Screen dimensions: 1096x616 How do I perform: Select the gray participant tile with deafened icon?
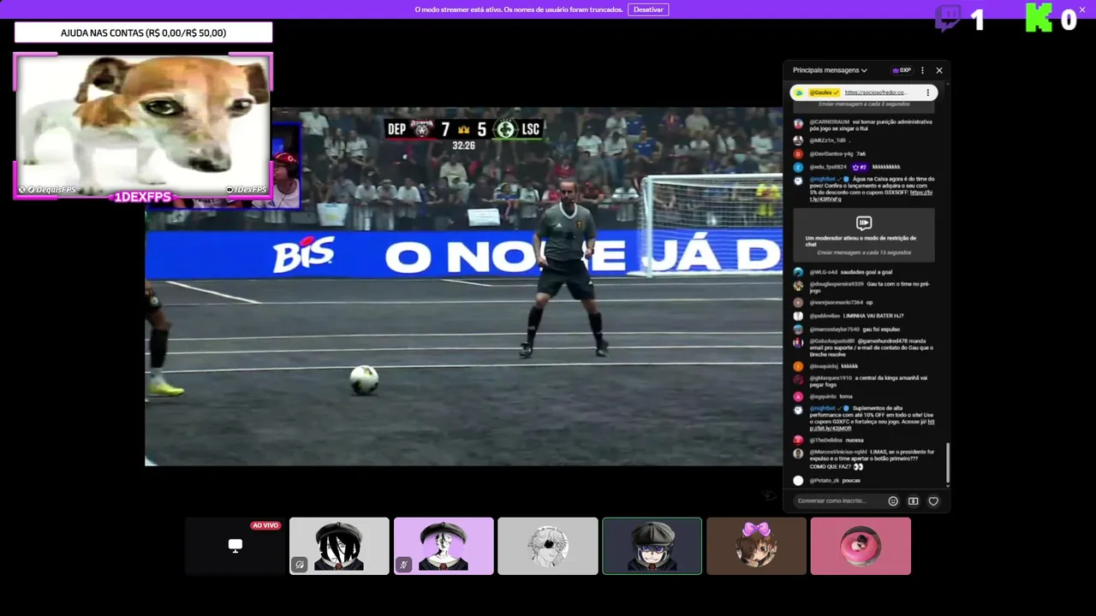(339, 546)
